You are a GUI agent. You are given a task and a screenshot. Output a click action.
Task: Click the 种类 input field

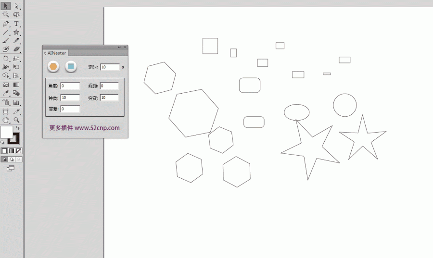(x=70, y=98)
